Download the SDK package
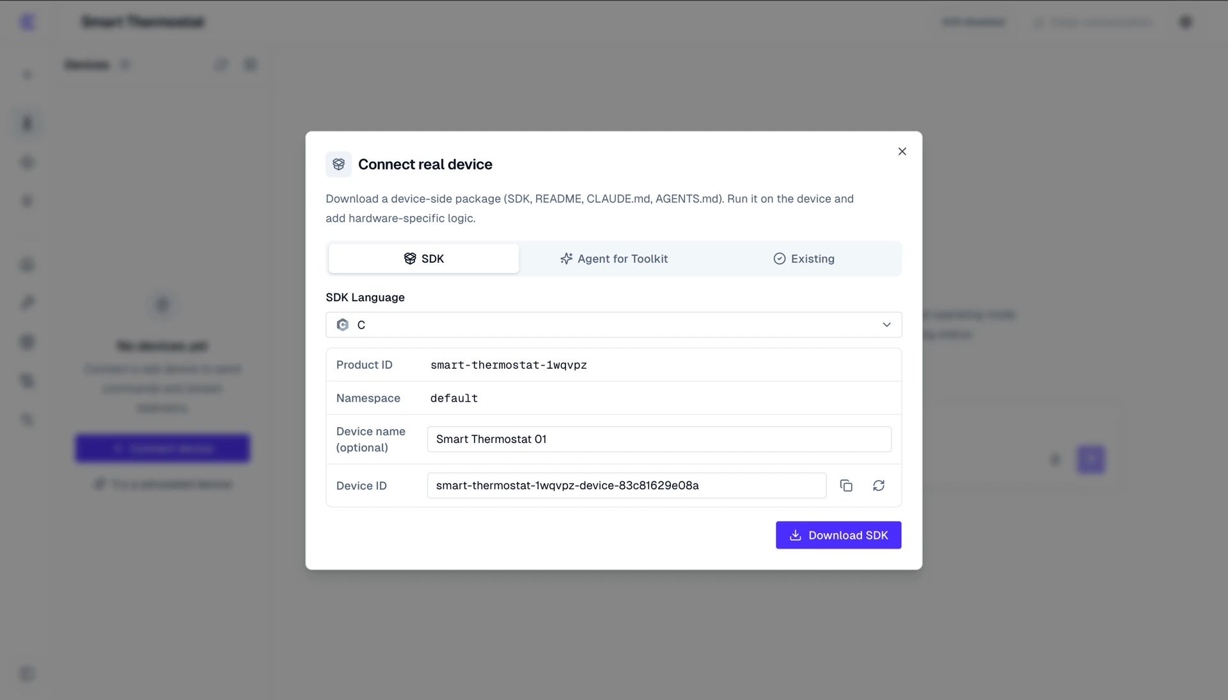Screen dimensions: 1228x700 838,536
